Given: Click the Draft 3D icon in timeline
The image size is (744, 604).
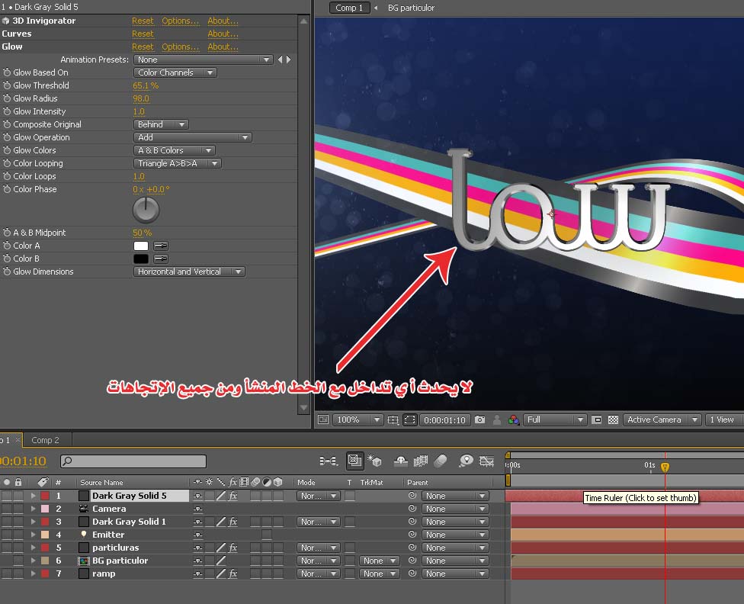Looking at the screenshot, I should pyautogui.click(x=374, y=461).
